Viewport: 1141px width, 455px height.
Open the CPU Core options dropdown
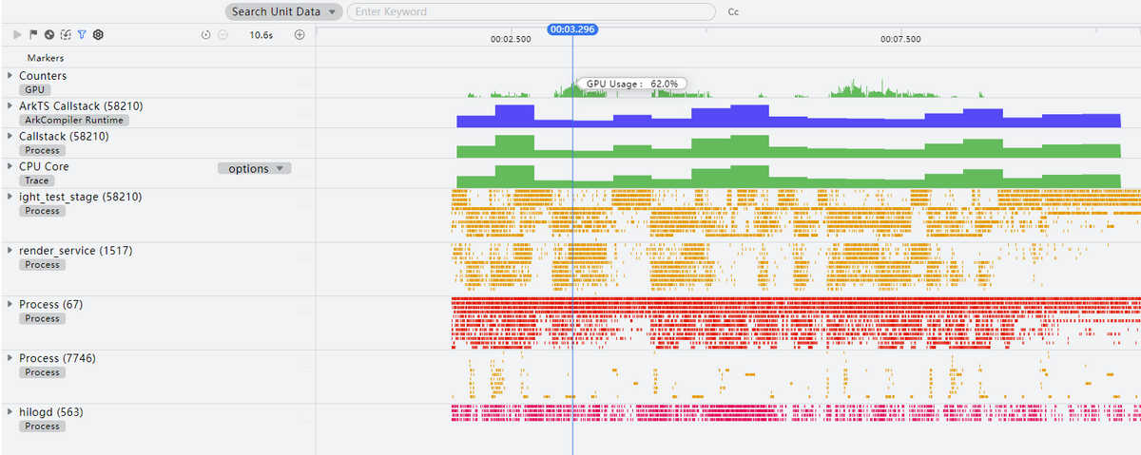click(x=255, y=168)
